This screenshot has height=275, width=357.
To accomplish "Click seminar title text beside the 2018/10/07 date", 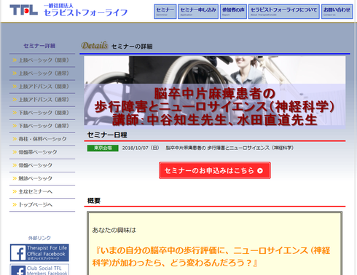I will [x=229, y=148].
